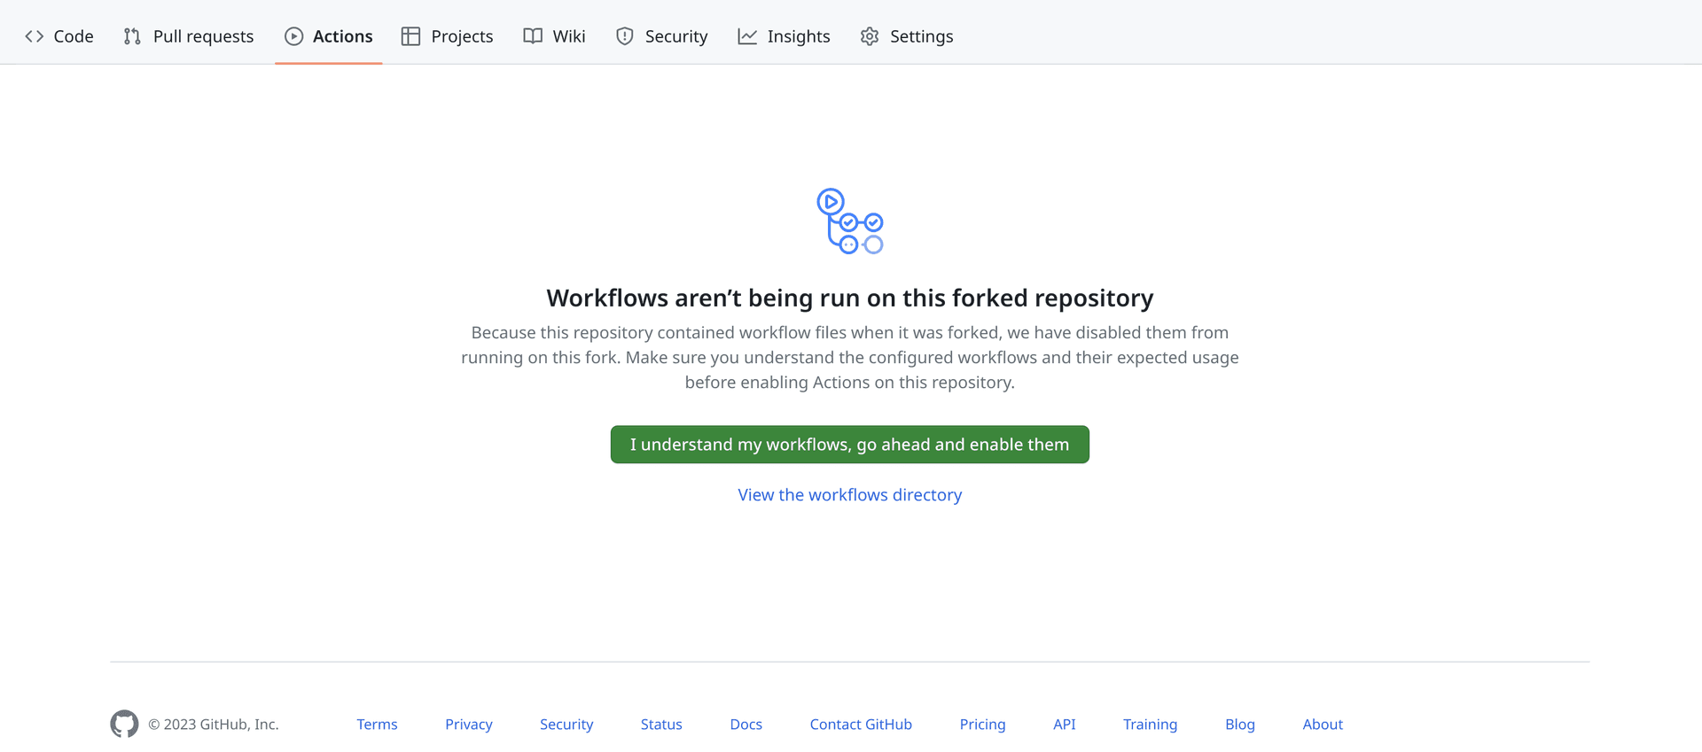Click the Security shield icon
This screenshot has height=752, width=1702.
pyautogui.click(x=625, y=36)
